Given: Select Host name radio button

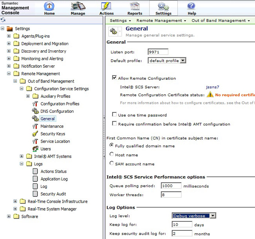Looking at the screenshot, I should pos(111,154).
